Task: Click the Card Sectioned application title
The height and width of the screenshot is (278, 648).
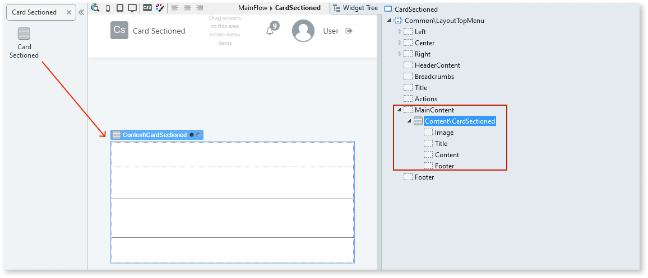Action: 159,31
